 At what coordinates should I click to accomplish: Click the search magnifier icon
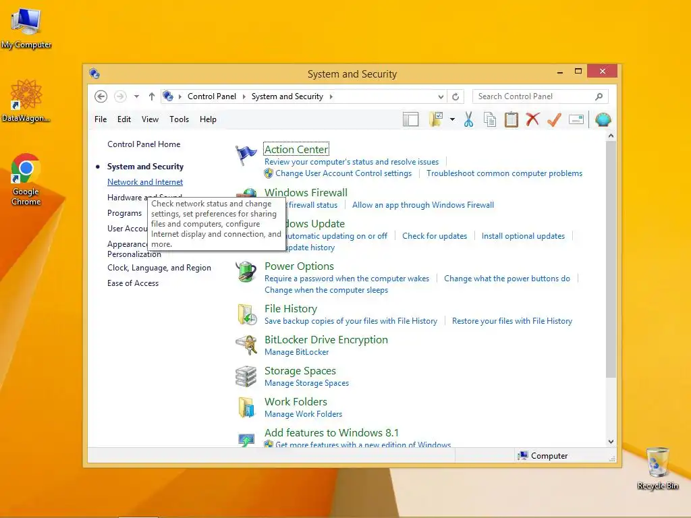click(x=599, y=96)
